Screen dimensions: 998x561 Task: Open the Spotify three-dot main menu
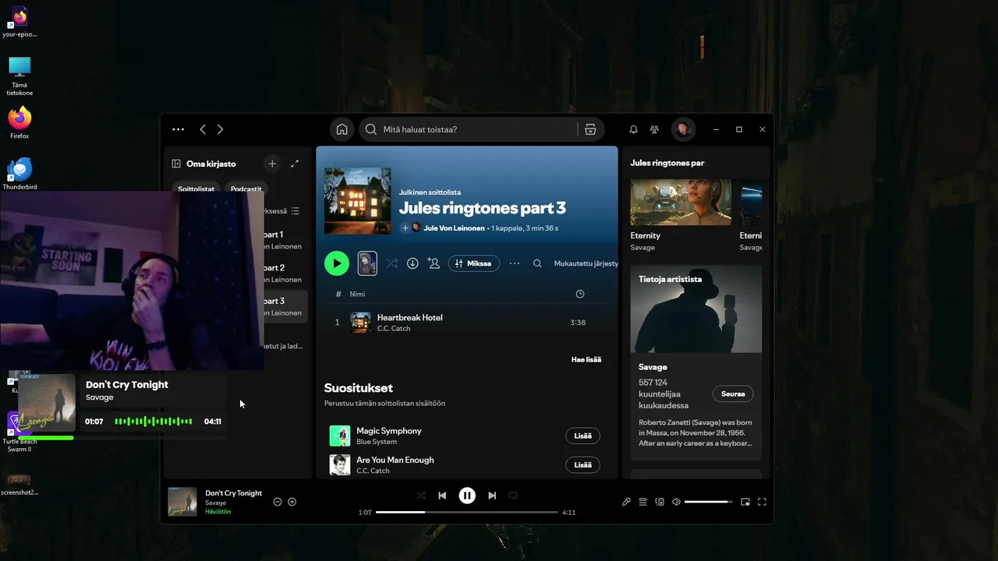tap(179, 129)
